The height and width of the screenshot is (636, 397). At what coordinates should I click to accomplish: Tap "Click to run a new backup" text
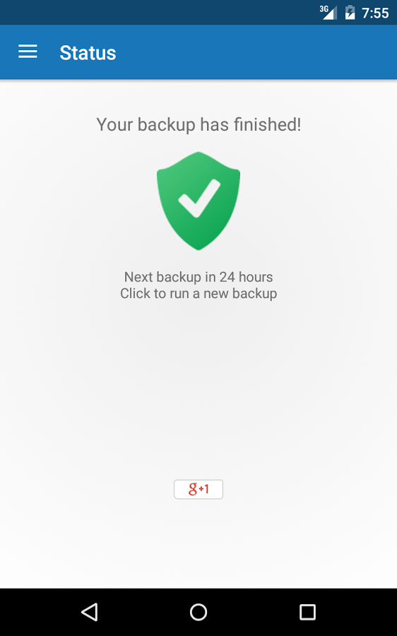click(x=198, y=293)
